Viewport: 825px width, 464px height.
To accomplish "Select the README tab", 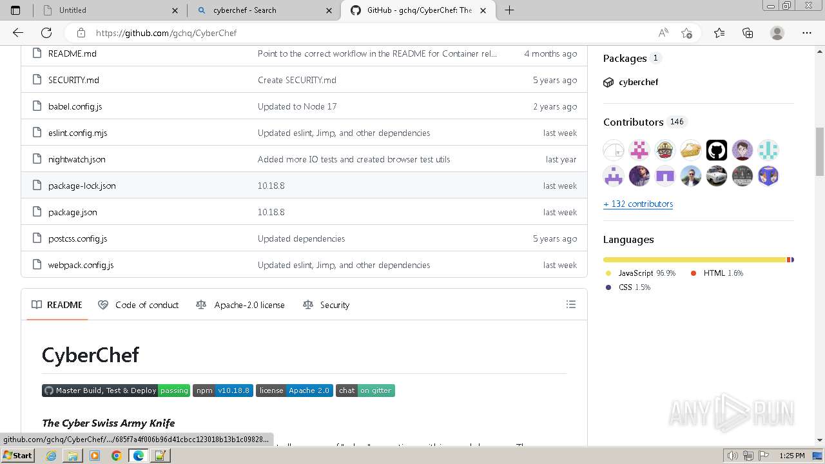I will [x=57, y=305].
